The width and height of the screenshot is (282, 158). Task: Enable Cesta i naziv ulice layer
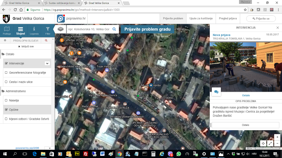pos(6,82)
